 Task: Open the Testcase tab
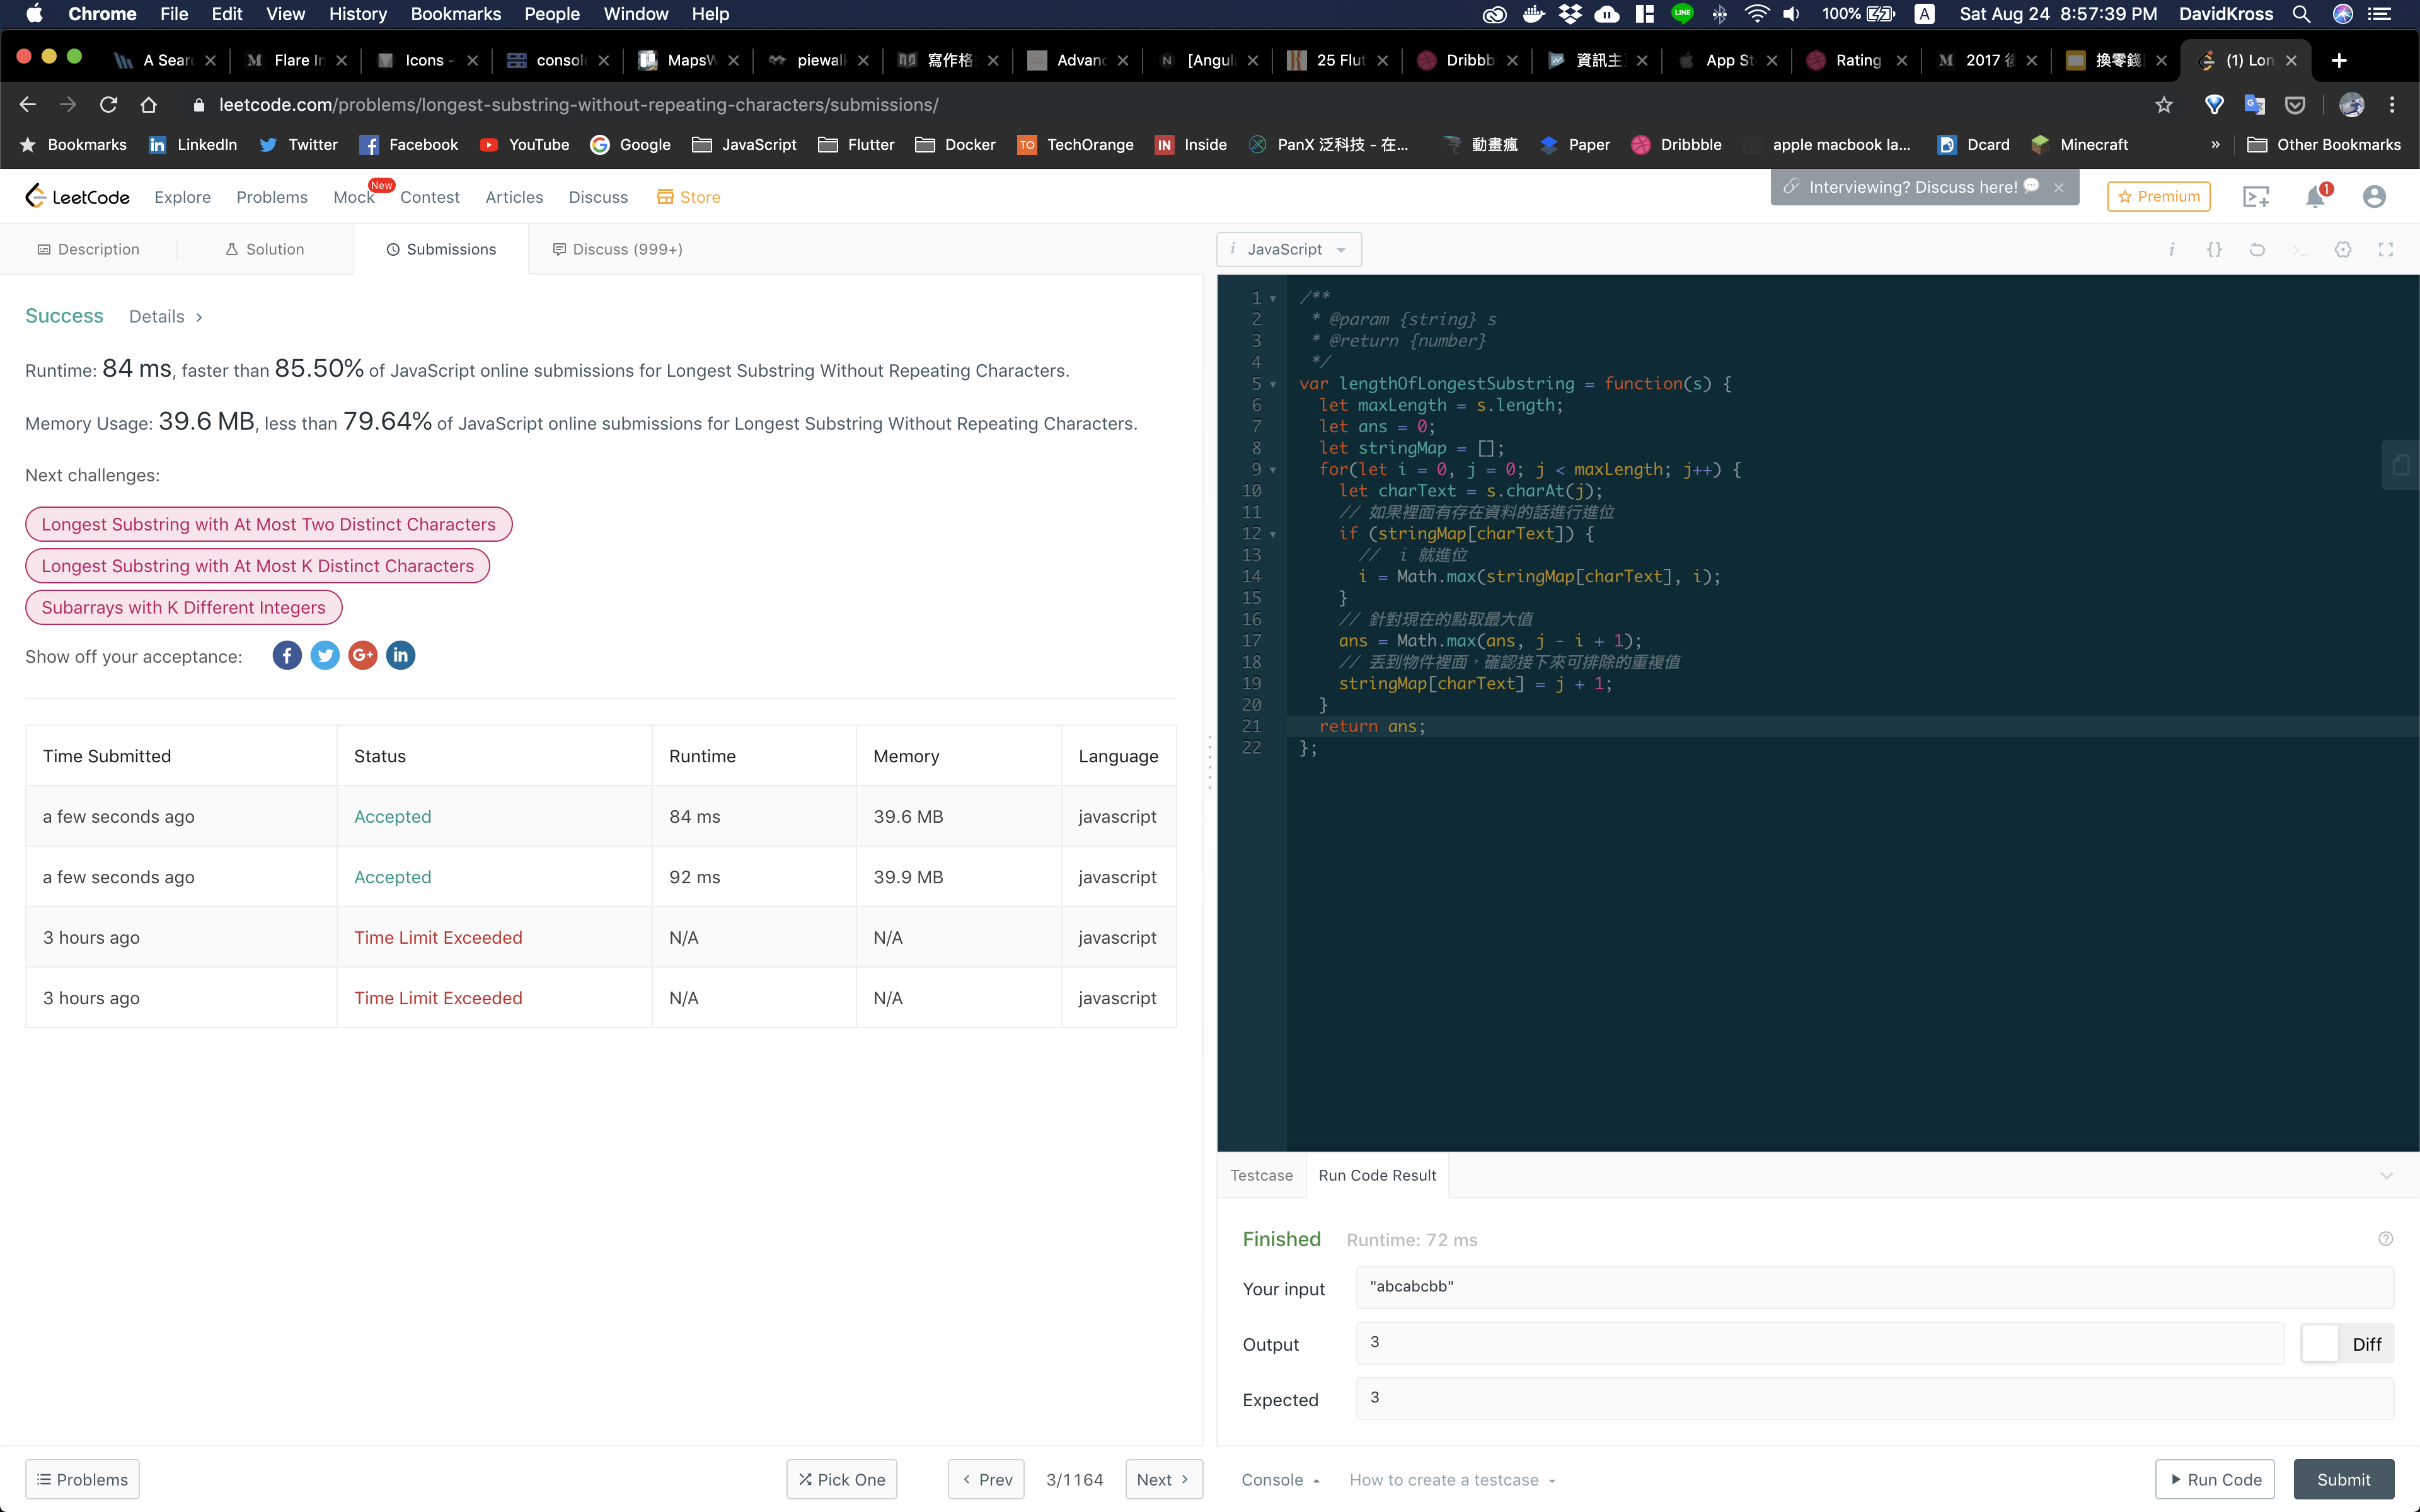click(x=1261, y=1175)
